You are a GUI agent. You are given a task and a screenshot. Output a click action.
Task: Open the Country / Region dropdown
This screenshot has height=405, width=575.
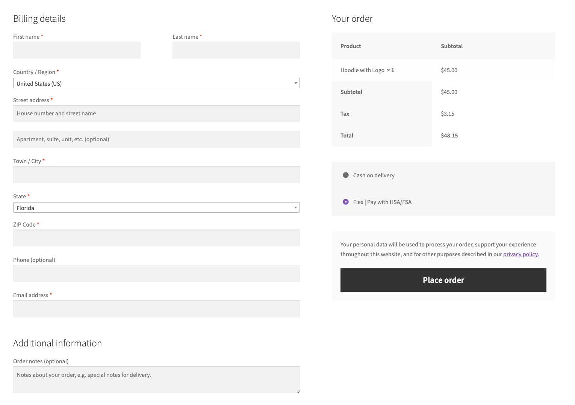pos(156,83)
